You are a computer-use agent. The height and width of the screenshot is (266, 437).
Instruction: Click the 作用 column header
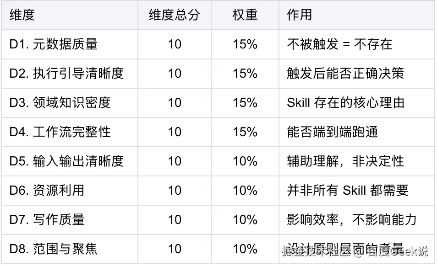[x=299, y=15]
